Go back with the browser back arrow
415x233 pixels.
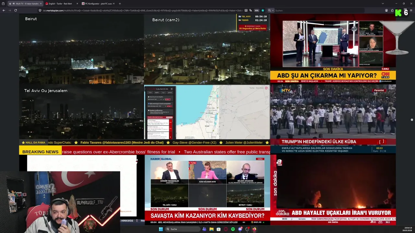pyautogui.click(x=4, y=10)
